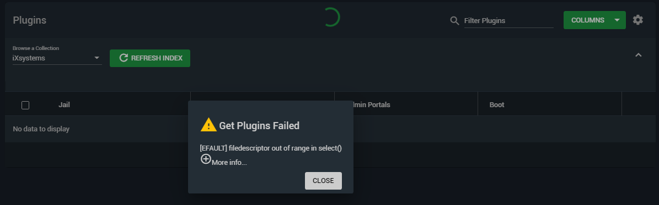Image resolution: width=659 pixels, height=205 pixels.
Task: Click the EFAULT error message text
Action: (271, 148)
